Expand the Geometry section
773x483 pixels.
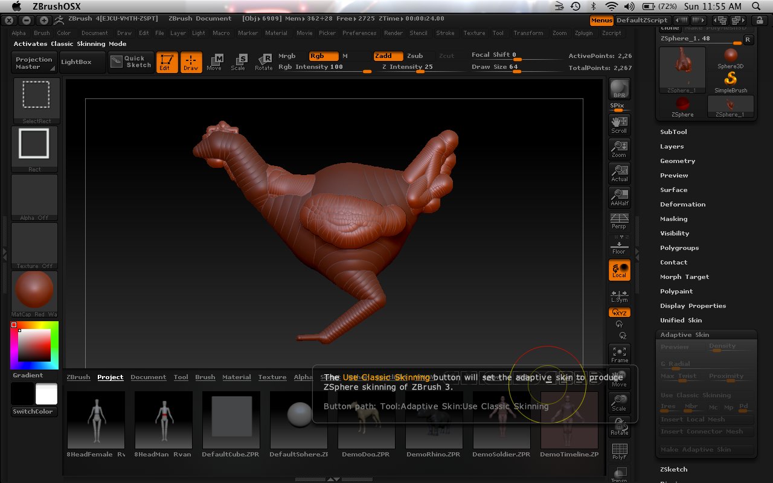point(678,161)
